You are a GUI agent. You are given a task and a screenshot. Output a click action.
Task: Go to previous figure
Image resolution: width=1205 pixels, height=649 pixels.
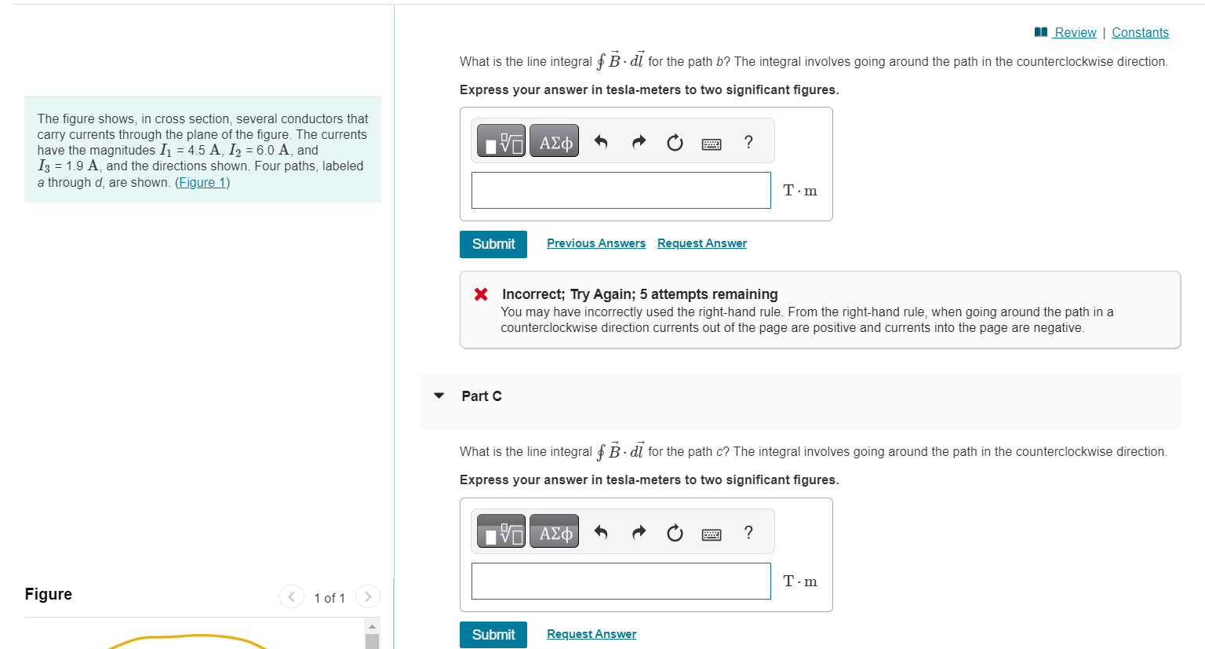(292, 597)
